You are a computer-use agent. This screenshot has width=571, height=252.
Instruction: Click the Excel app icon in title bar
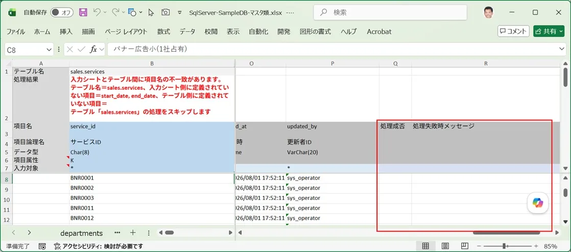[12, 12]
